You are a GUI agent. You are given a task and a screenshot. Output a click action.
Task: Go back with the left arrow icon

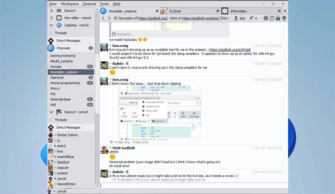pos(103,18)
